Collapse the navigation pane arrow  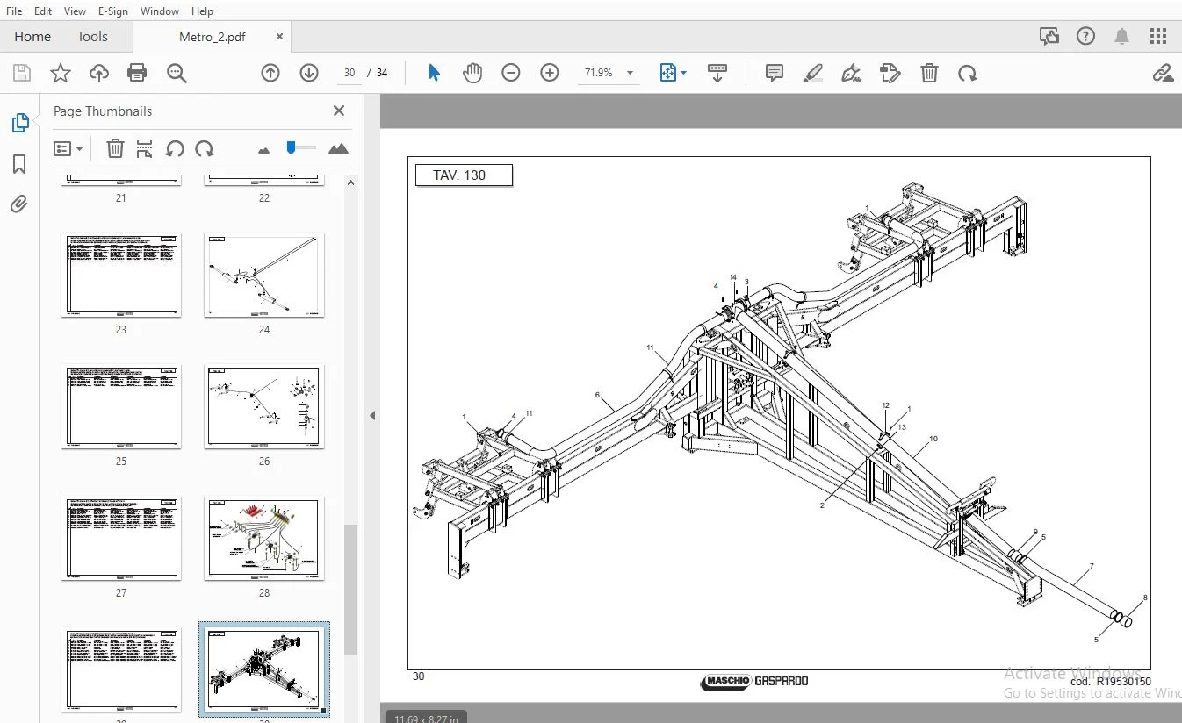[x=372, y=415]
